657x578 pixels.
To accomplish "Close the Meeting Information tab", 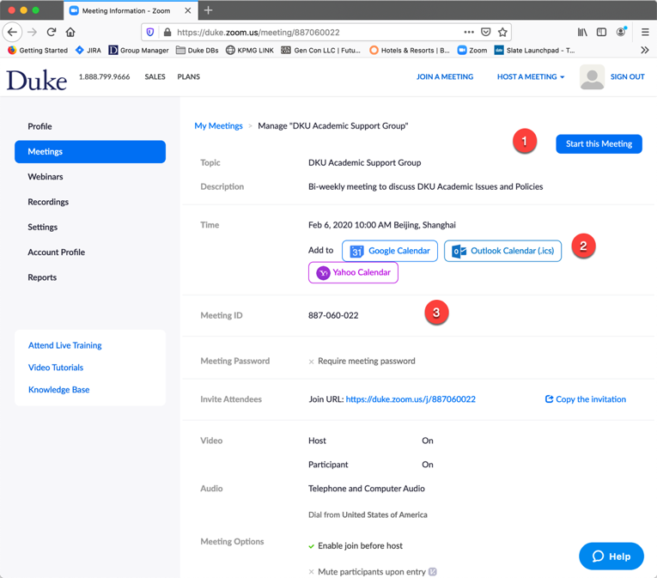I will [x=188, y=10].
